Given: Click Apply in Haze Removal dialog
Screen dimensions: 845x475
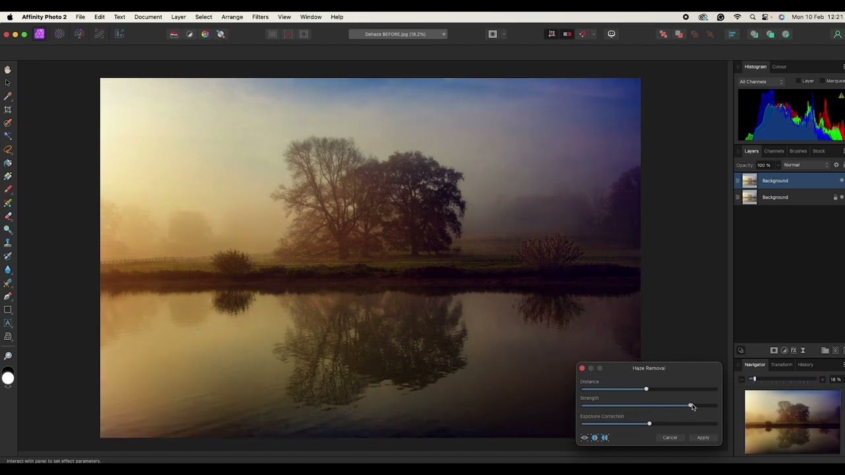Looking at the screenshot, I should [x=703, y=437].
